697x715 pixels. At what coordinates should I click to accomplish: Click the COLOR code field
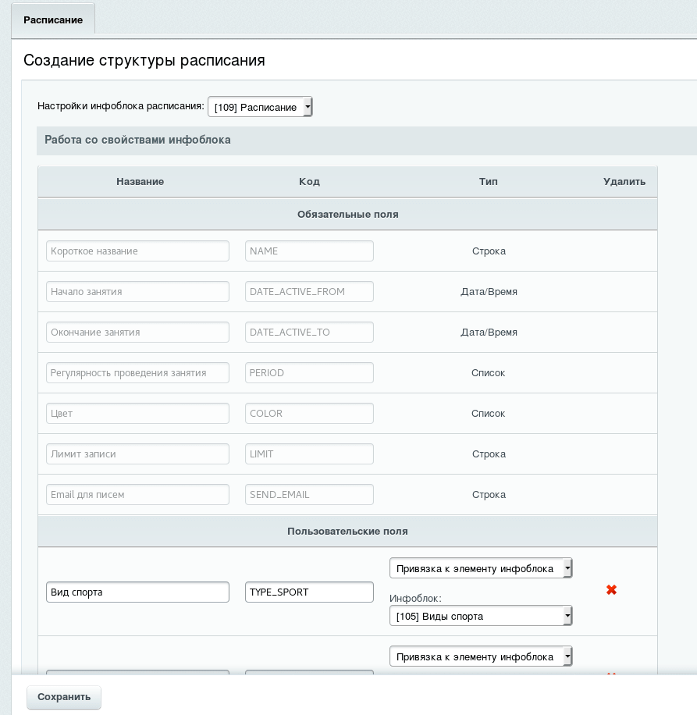[x=309, y=413]
